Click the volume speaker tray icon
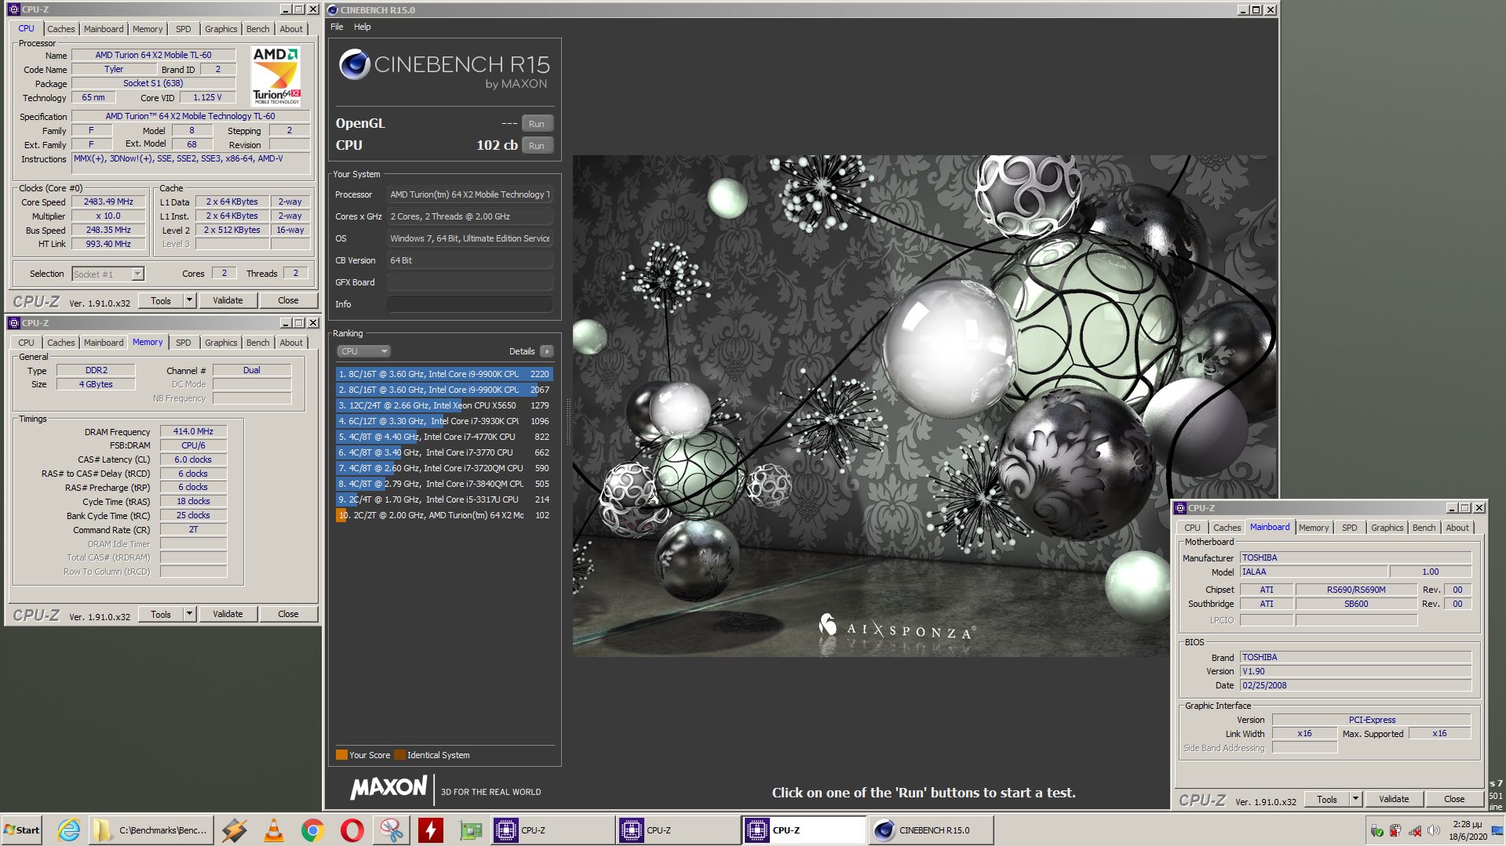1506x846 pixels. point(1433,831)
